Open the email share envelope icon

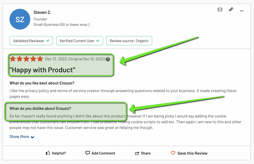click(220, 9)
